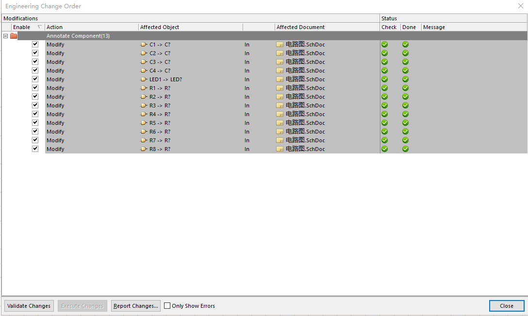Viewport: 528px width, 316px height.
Task: Click component icon beside C3 -> C?
Action: pyautogui.click(x=144, y=62)
